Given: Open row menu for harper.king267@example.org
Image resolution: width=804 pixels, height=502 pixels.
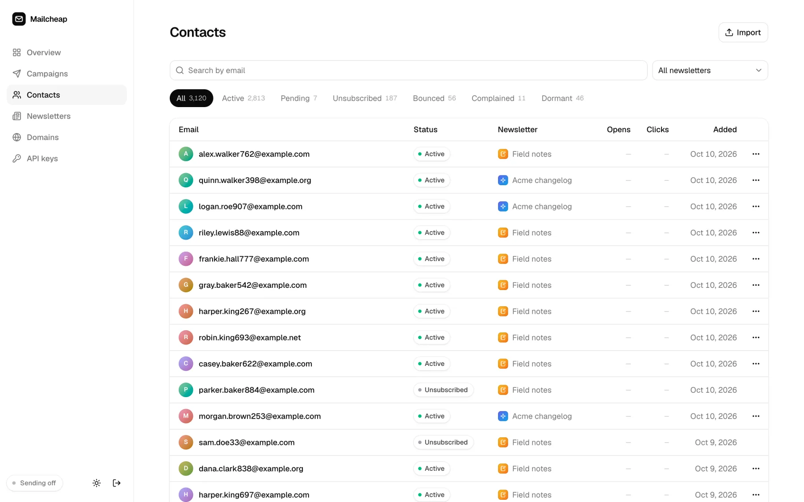Looking at the screenshot, I should [x=756, y=311].
